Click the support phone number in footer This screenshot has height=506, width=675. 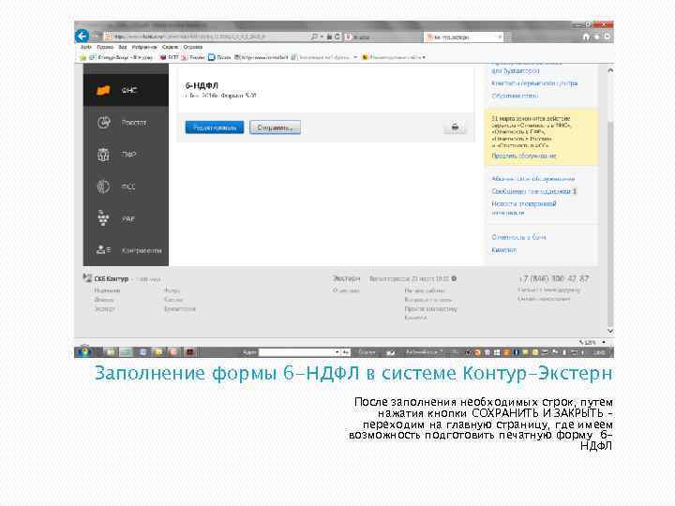coord(554,278)
